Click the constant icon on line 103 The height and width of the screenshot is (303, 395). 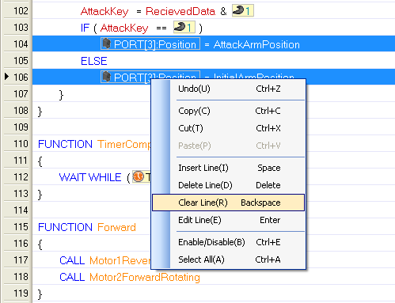tap(180, 27)
